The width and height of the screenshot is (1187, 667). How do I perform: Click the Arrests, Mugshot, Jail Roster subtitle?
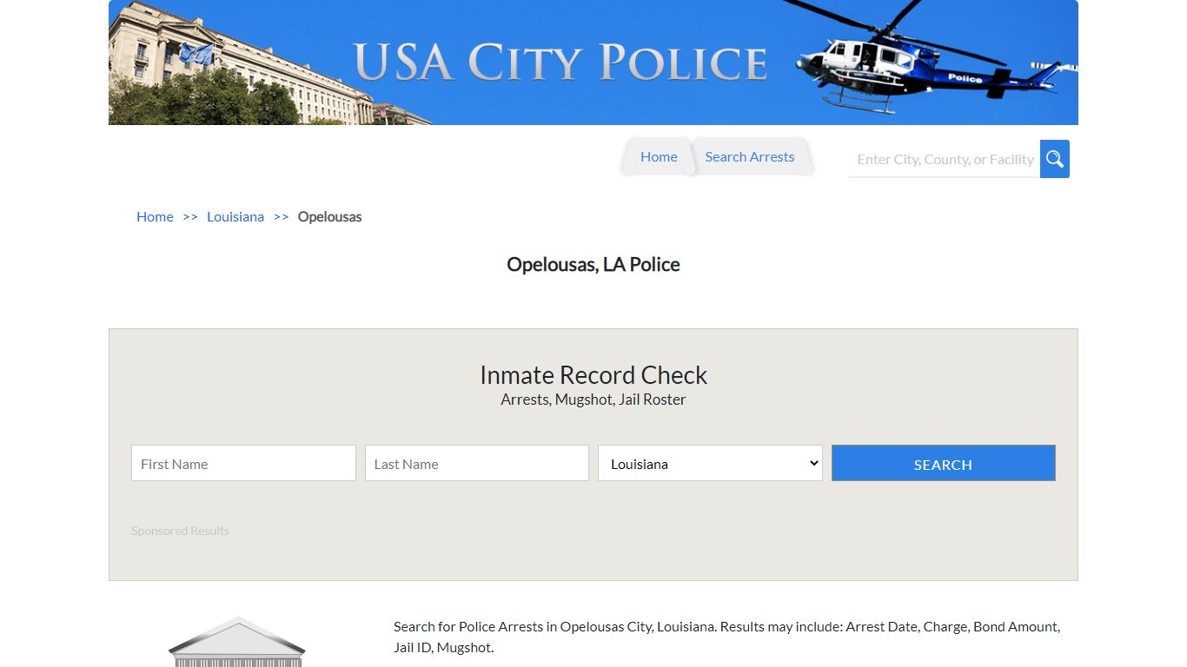click(x=593, y=400)
